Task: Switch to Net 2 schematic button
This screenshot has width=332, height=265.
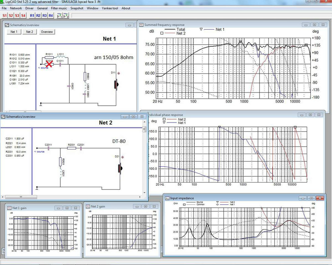Action: click(30, 32)
